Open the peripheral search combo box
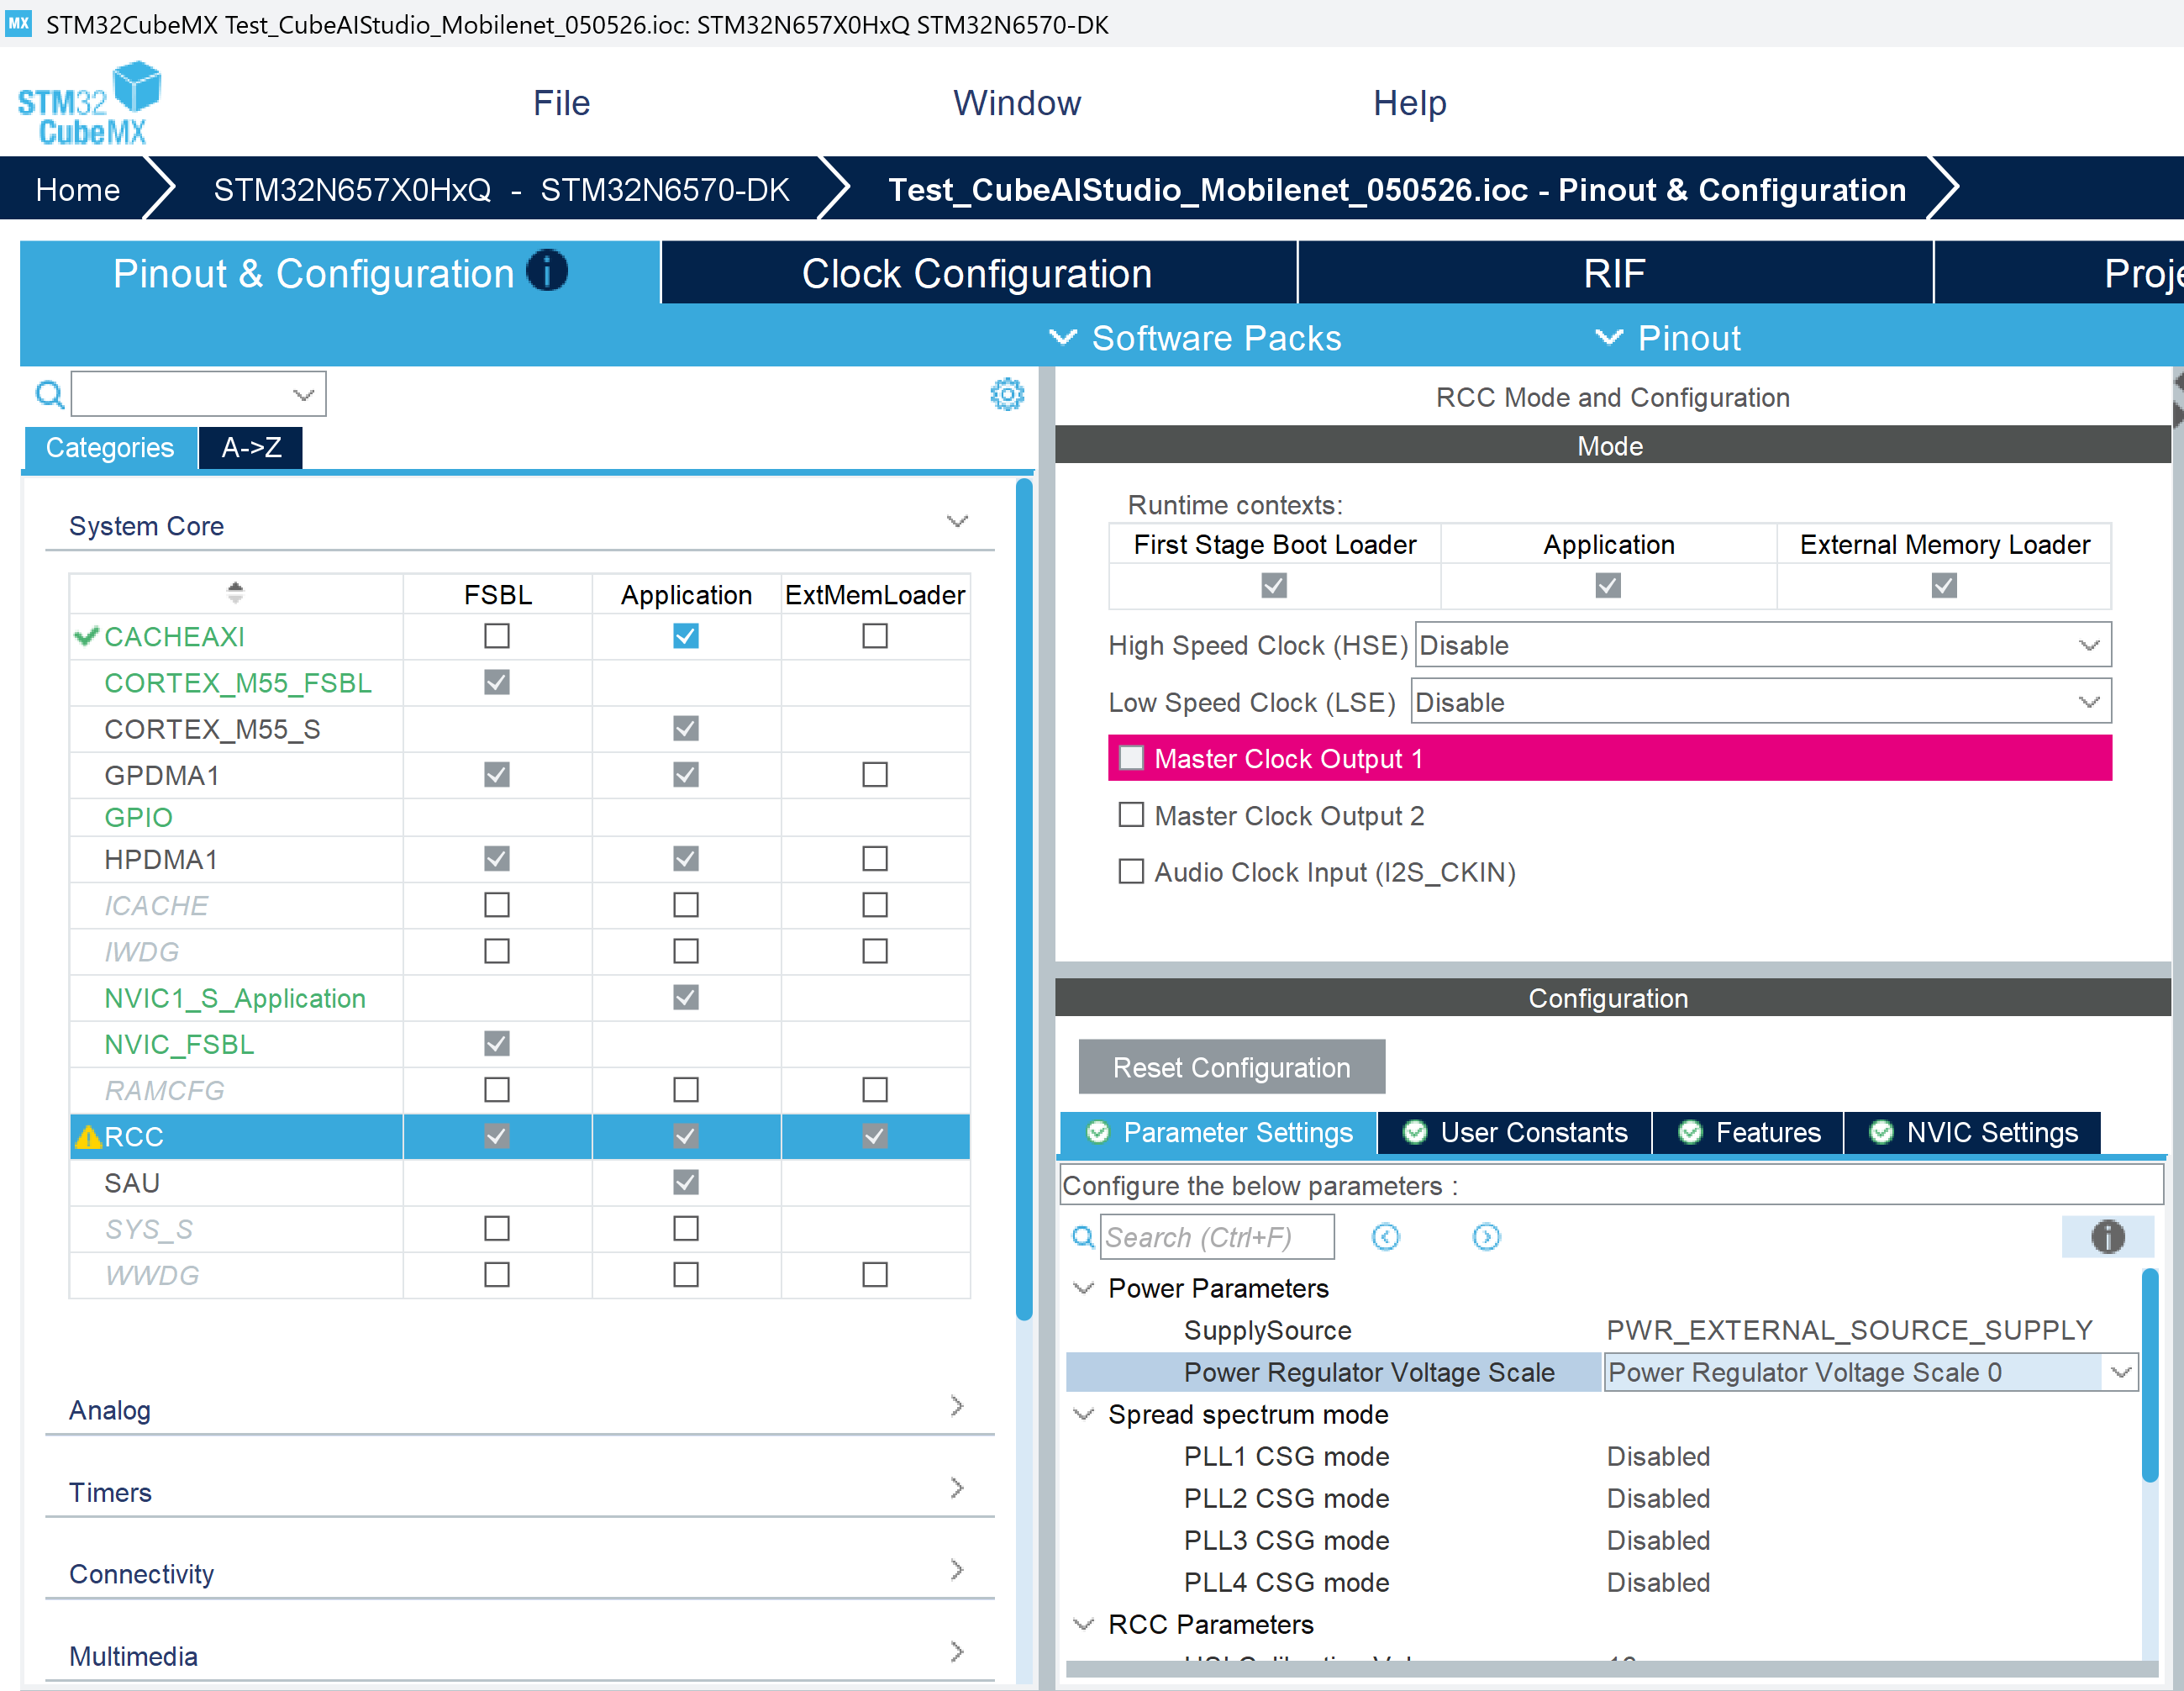Viewport: 2184px width, 1691px height. [198, 394]
